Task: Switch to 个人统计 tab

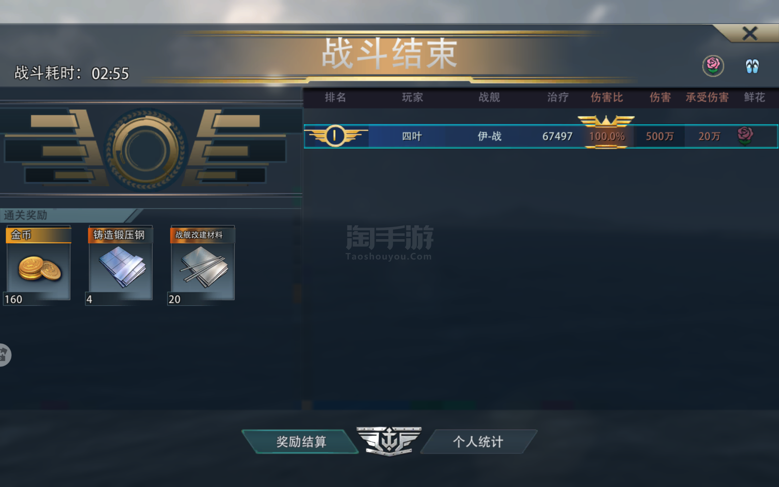Action: [x=478, y=441]
